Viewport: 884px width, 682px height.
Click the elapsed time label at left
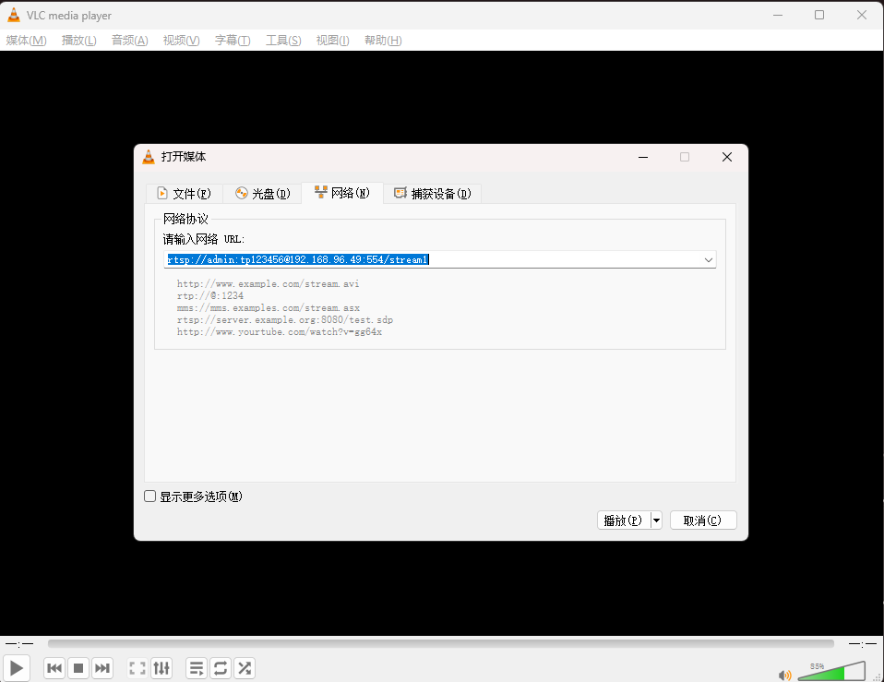coord(19,643)
